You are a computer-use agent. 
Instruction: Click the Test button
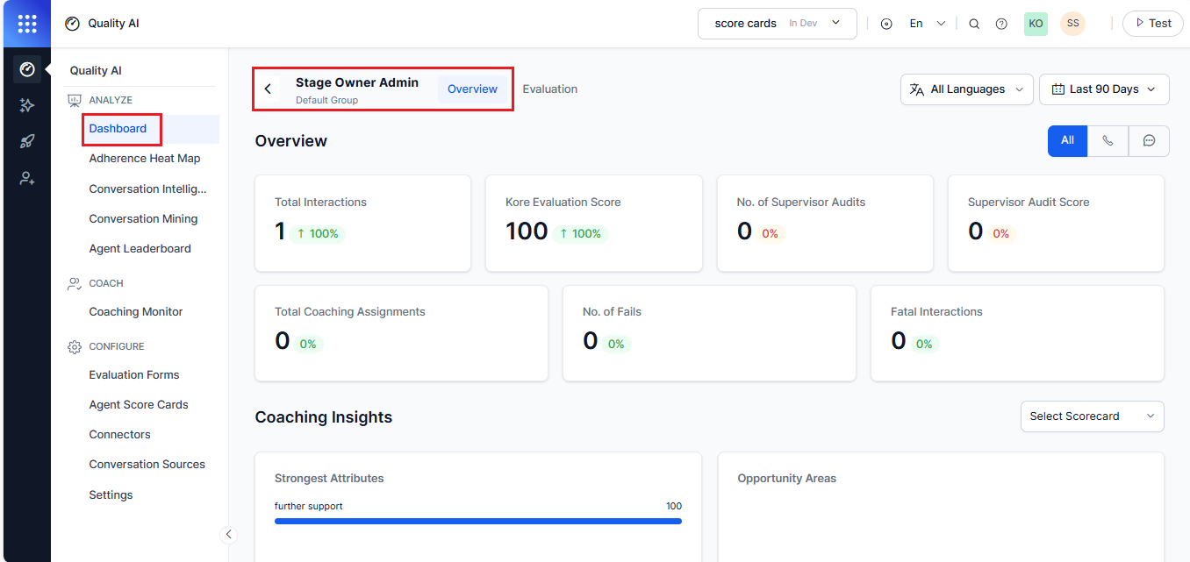1152,24
